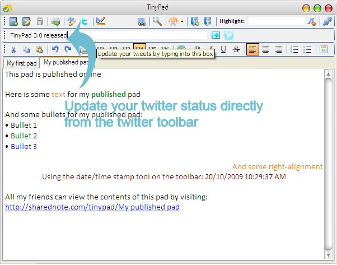Click the green arrow export icon

click(55, 22)
